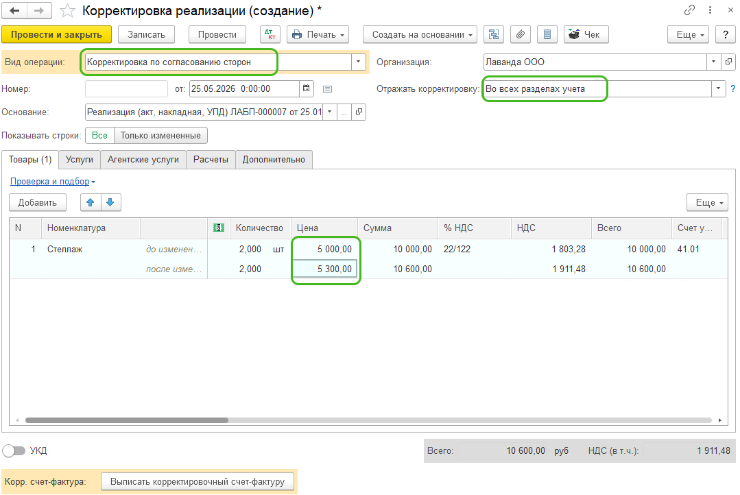
Task: Expand Организация dropdown list
Action: (x=713, y=62)
